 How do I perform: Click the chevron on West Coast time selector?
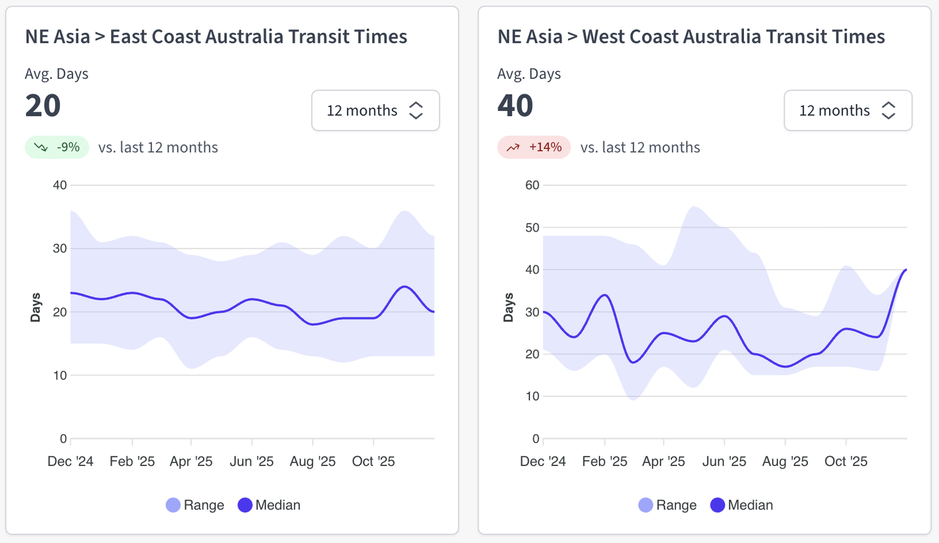click(x=889, y=110)
